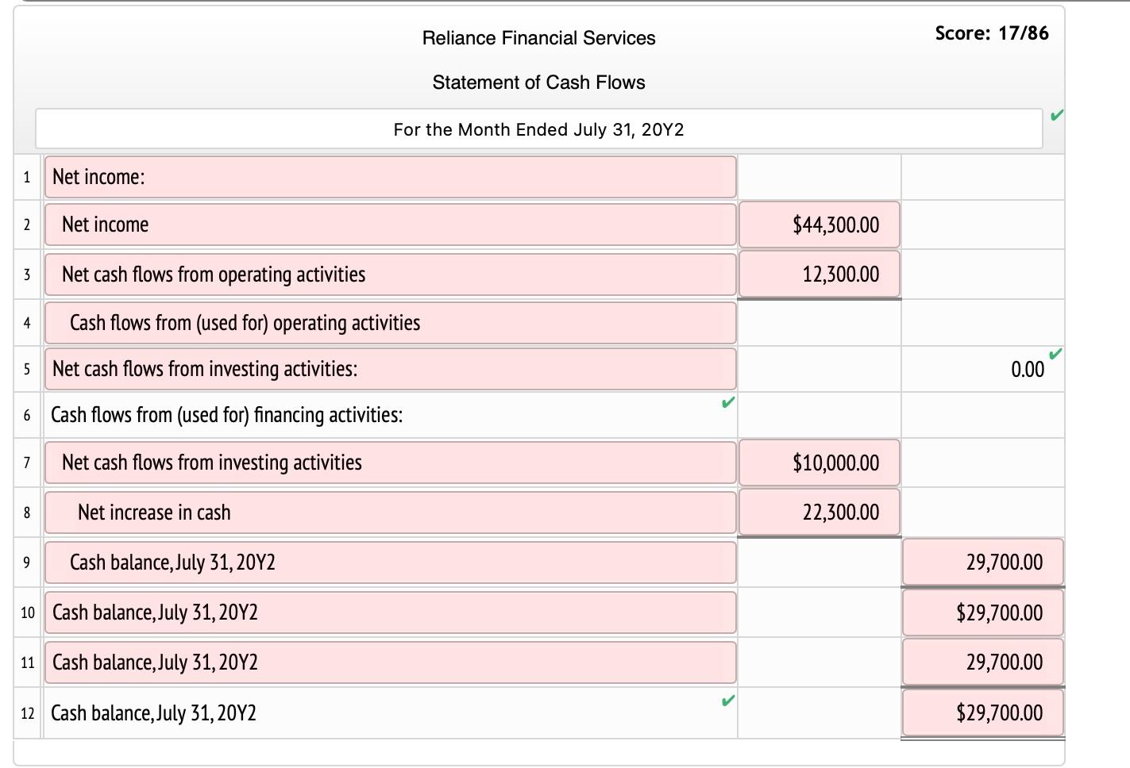The height and width of the screenshot is (768, 1130).
Task: Select row 11 label 'Cash balance, July 31, 20Y2'
Action: (x=391, y=662)
